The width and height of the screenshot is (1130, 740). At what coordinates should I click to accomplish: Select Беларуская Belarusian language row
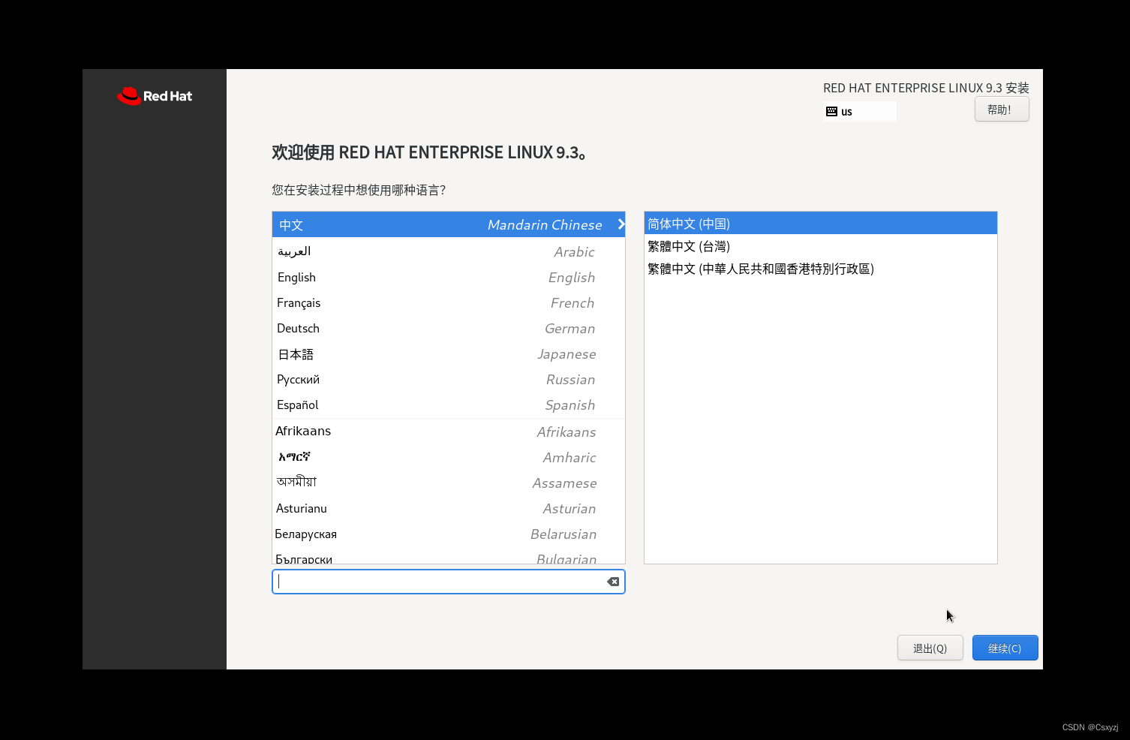pos(449,534)
